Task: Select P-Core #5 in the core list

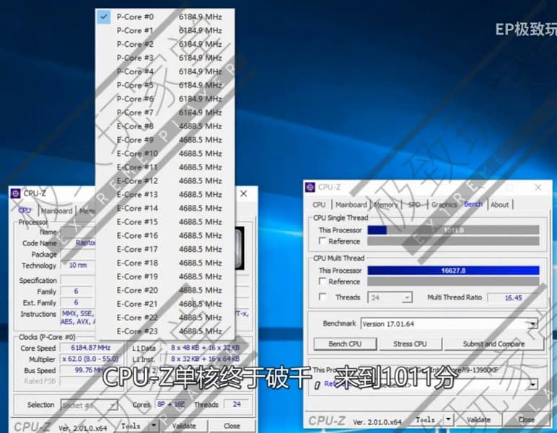Action: pyautogui.click(x=165, y=85)
